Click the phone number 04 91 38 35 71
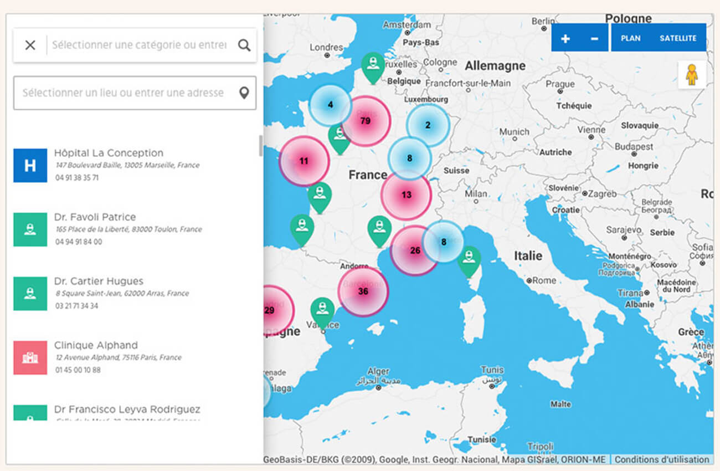 tap(77, 178)
